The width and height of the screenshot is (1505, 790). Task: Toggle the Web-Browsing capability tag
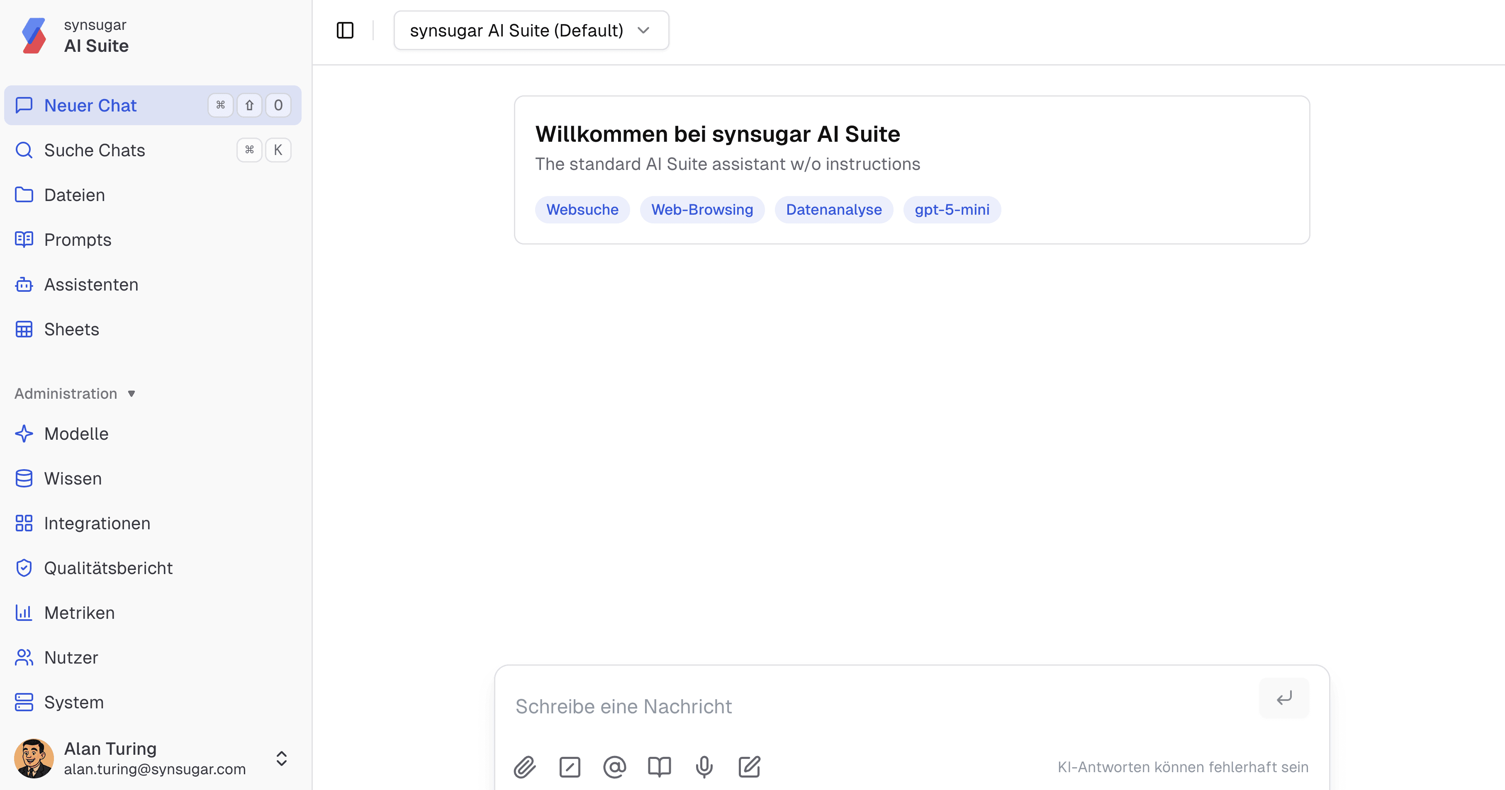(x=702, y=210)
